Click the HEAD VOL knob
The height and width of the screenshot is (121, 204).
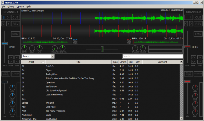click(62, 48)
